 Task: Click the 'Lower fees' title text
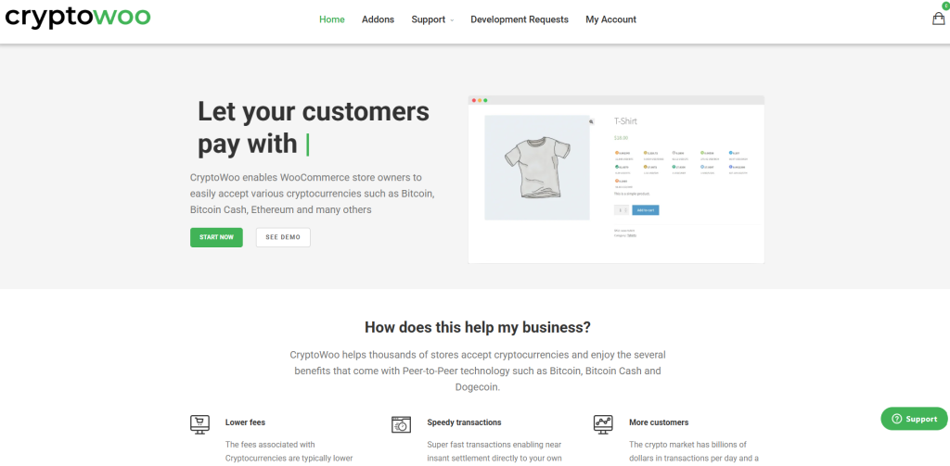click(x=245, y=422)
